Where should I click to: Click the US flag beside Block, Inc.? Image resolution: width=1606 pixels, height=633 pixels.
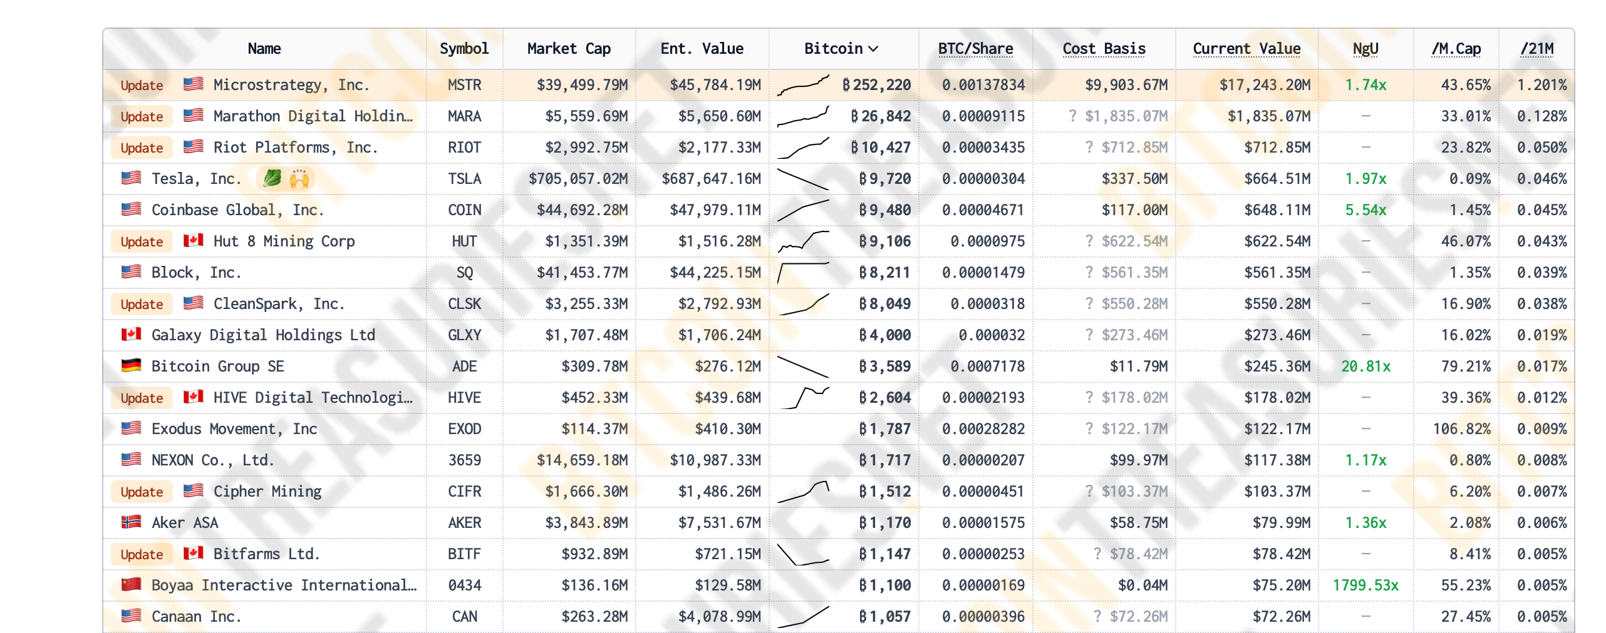(131, 271)
